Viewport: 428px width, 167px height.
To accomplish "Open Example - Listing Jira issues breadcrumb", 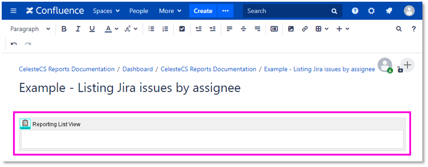I will (319, 69).
